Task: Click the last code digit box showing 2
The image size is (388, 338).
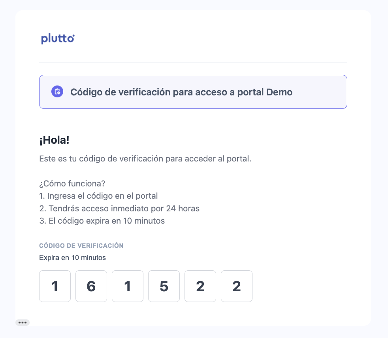Action: [x=237, y=286]
